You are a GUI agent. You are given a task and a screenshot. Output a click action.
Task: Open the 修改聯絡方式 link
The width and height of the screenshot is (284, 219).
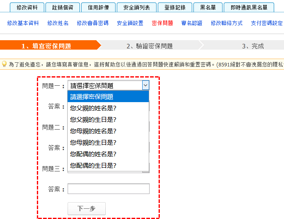click(x=227, y=23)
